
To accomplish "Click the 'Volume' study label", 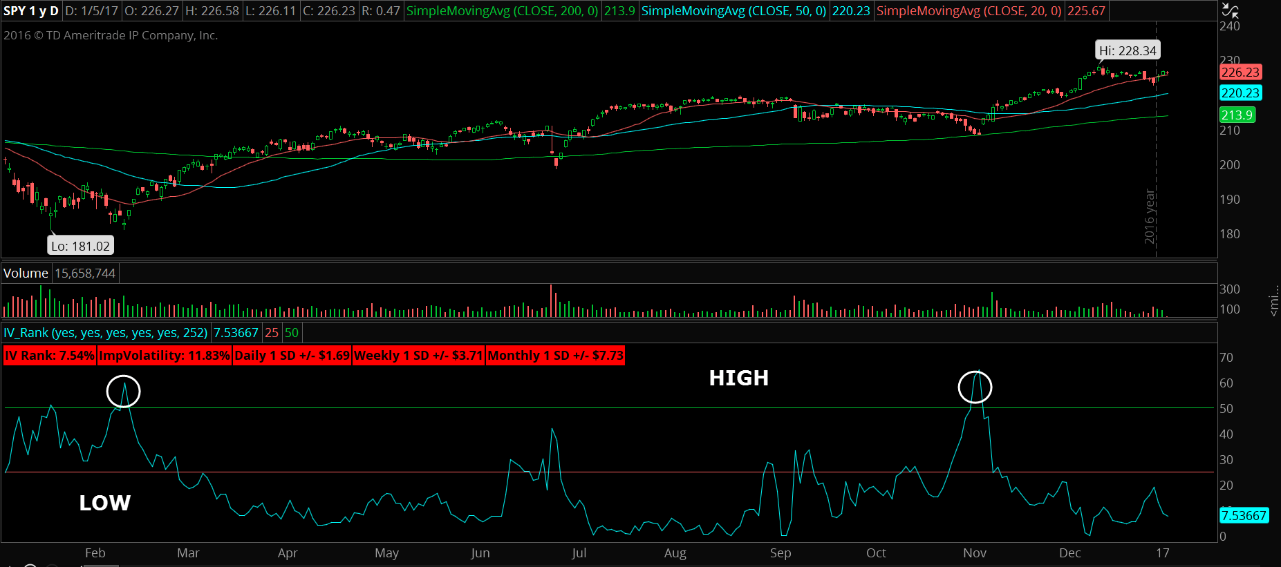I will click(x=26, y=273).
